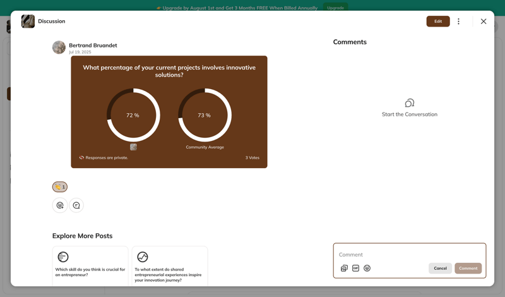This screenshot has height=297, width=505.
Task: Open the three-dot more options menu
Action: click(x=459, y=21)
